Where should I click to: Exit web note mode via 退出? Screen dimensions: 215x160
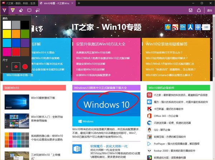coord(209,10)
